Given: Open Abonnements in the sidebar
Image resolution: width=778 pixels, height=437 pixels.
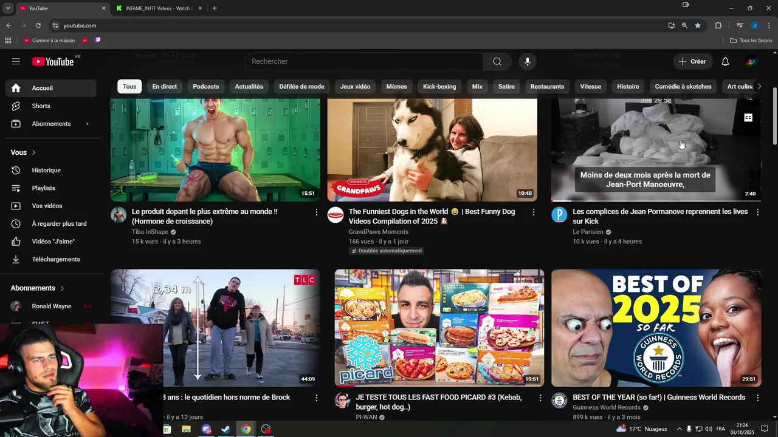Looking at the screenshot, I should coord(52,124).
